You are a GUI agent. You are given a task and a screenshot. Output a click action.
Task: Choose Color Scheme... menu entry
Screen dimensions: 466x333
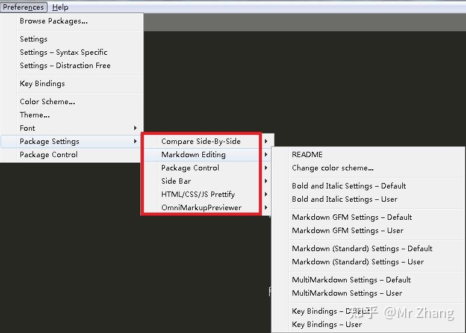[x=72, y=101]
